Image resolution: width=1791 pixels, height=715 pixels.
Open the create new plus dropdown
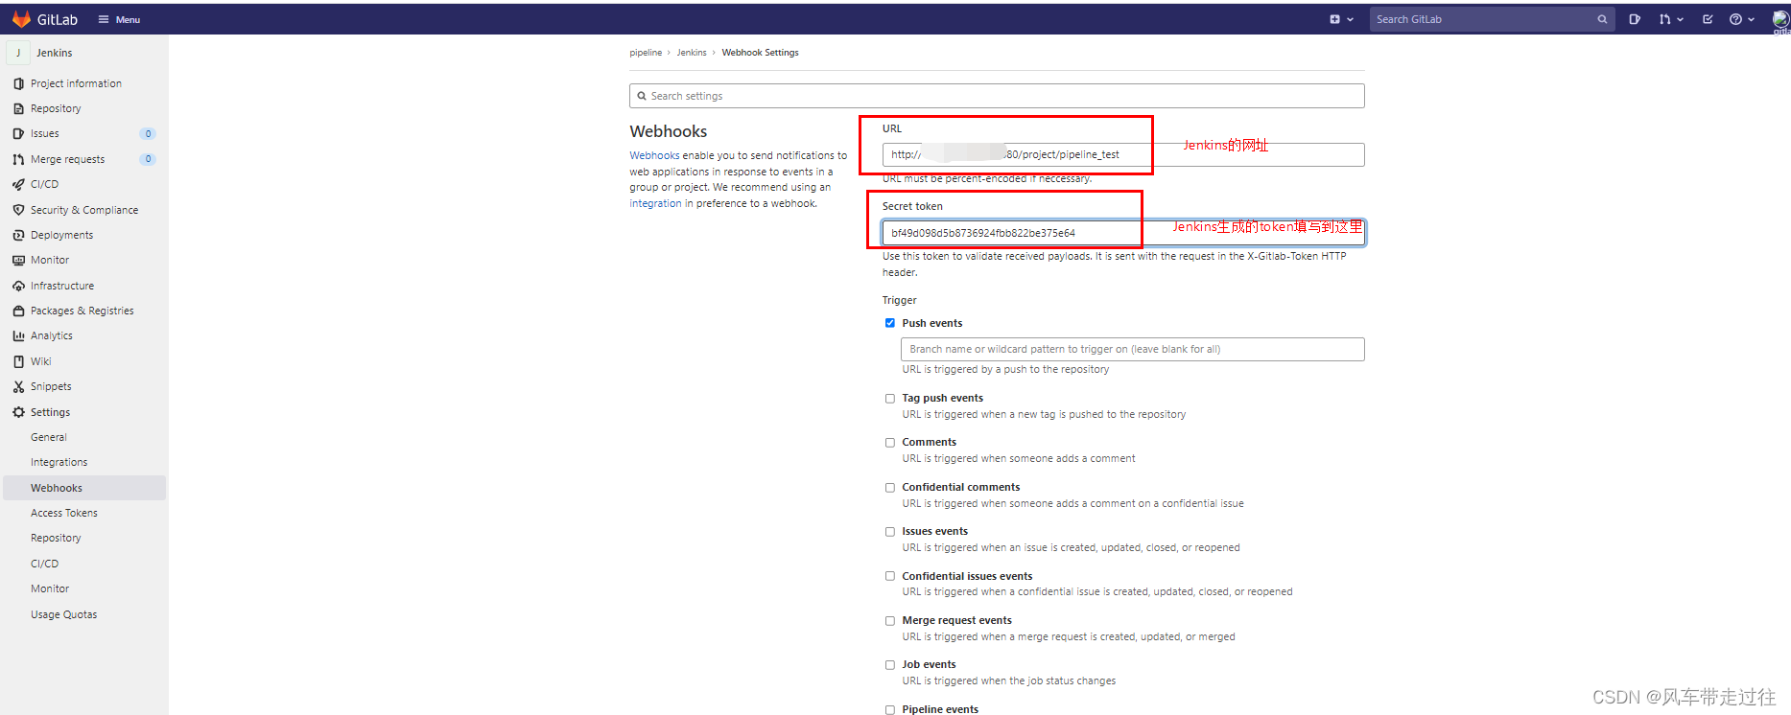[1341, 19]
